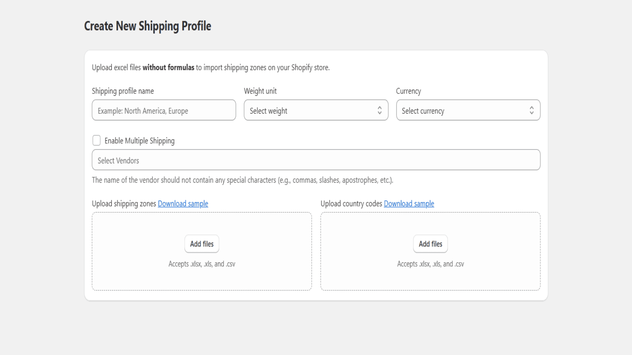Click the 'Shipping profile name' label
The height and width of the screenshot is (355, 632).
tap(123, 91)
